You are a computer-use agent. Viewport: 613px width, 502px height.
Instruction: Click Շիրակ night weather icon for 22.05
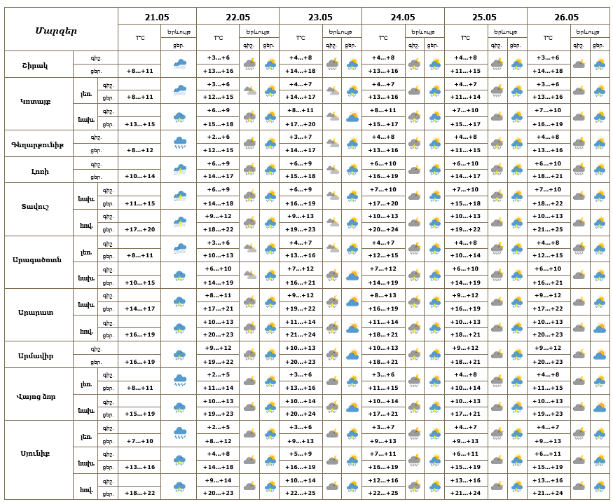click(250, 64)
